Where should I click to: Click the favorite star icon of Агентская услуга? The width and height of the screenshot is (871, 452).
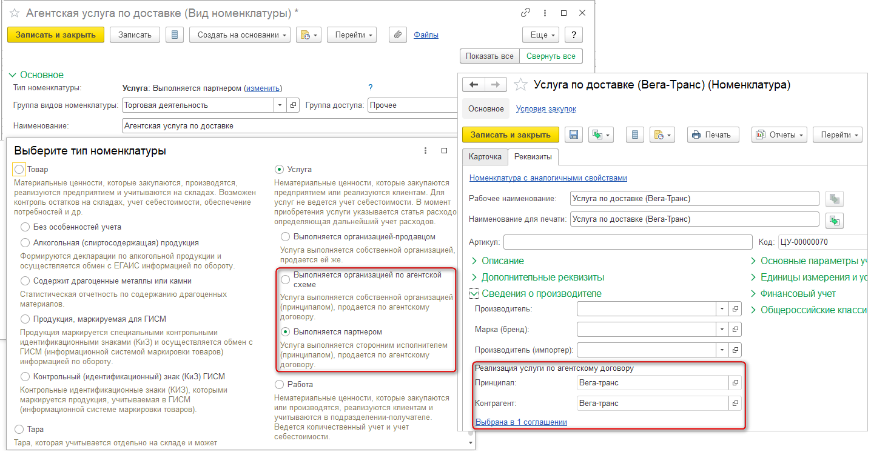(x=15, y=13)
